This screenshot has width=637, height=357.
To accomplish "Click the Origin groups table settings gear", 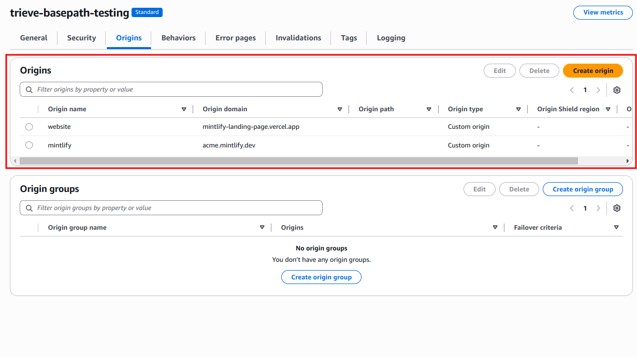I will pos(616,208).
